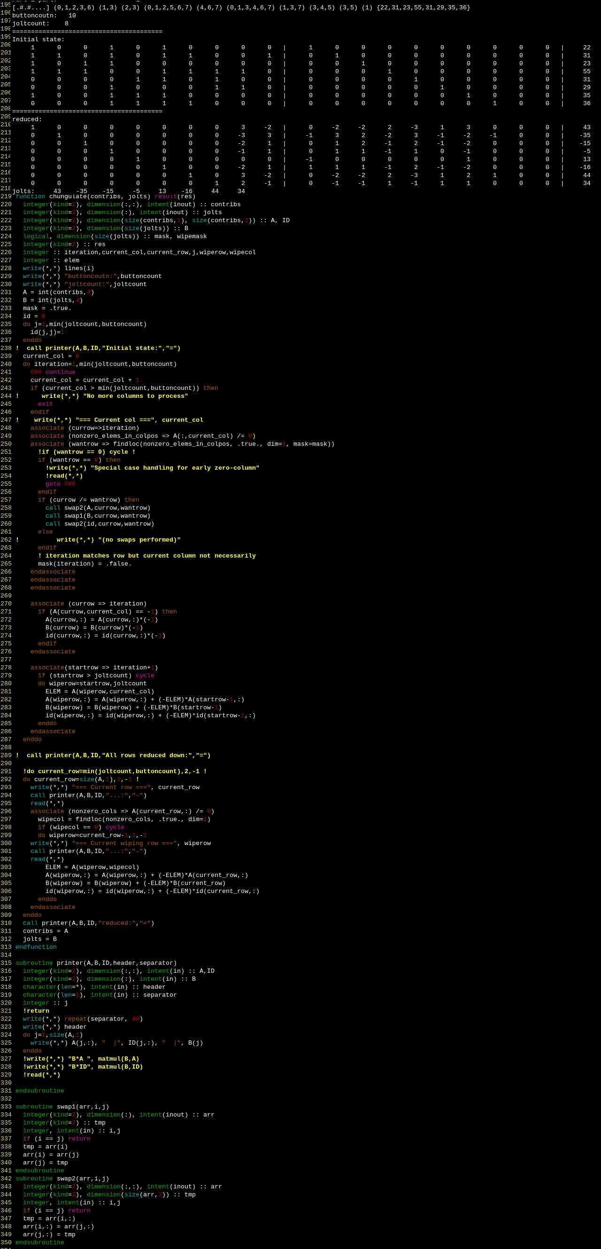Click 'B(currow) = B(currow)*(-1)'

(x=94, y=628)
